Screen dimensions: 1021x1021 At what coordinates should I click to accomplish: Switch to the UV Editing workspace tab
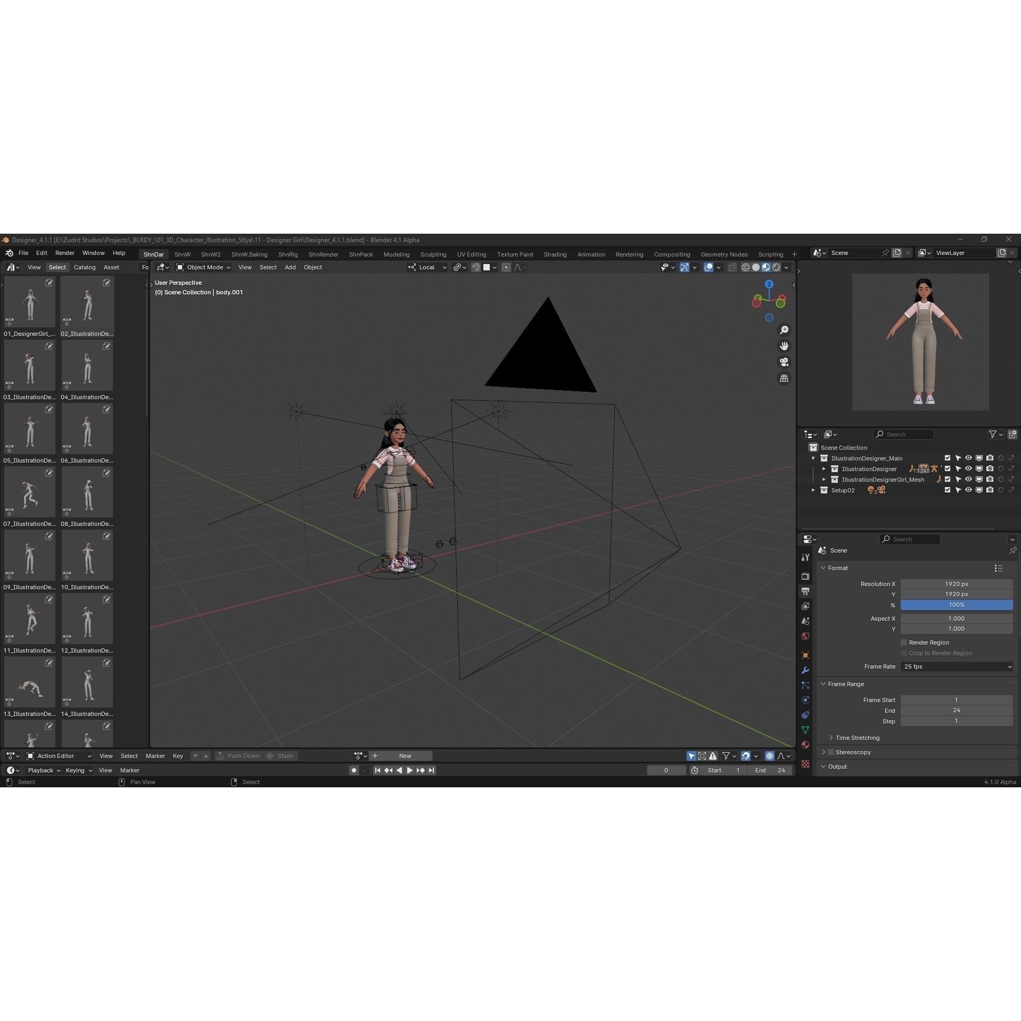tap(471, 254)
